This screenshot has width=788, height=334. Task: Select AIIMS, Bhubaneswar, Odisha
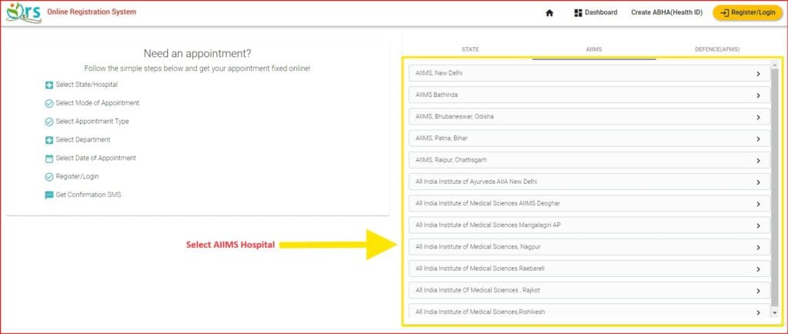589,116
